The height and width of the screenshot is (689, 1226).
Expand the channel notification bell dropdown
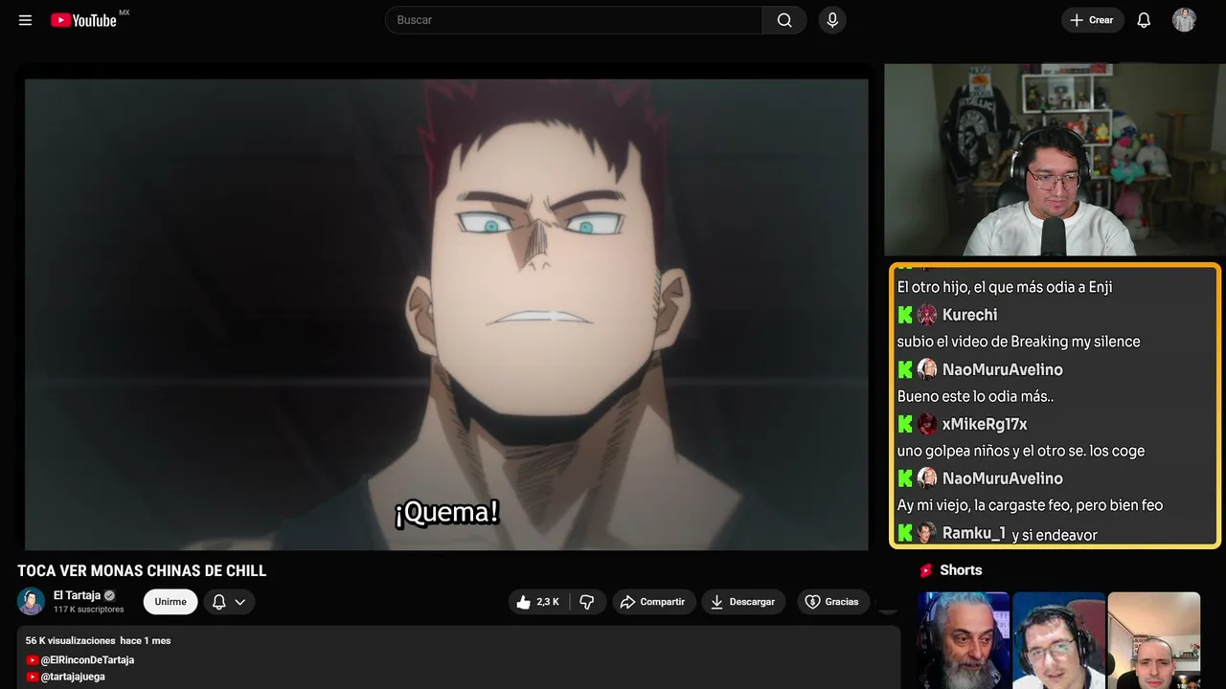[228, 602]
